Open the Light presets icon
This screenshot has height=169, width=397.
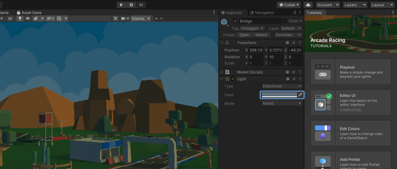tap(294, 79)
